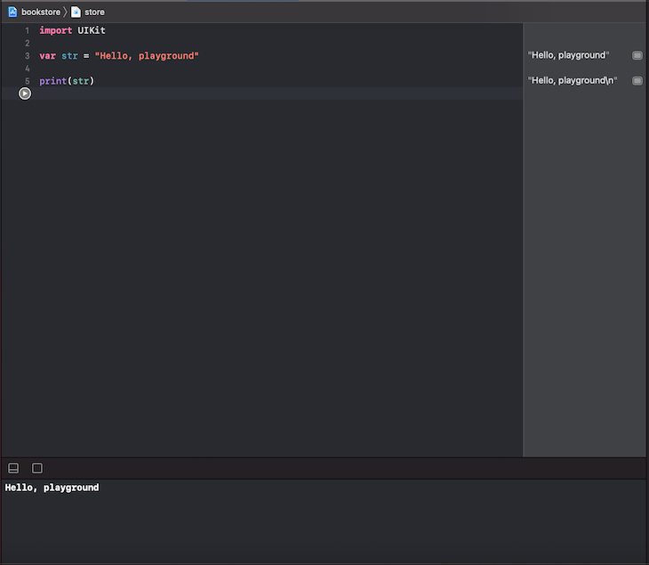Click the UIKit module name
Viewport: 649px width, 565px height.
[x=92, y=30]
